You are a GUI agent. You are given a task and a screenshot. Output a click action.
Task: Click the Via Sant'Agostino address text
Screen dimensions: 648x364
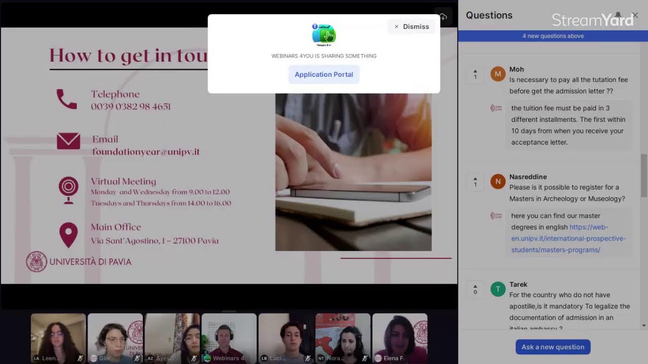(x=155, y=241)
